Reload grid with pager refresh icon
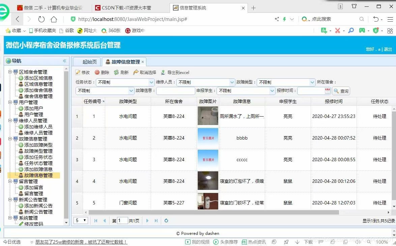The height and width of the screenshot is (246, 396). 166,221
